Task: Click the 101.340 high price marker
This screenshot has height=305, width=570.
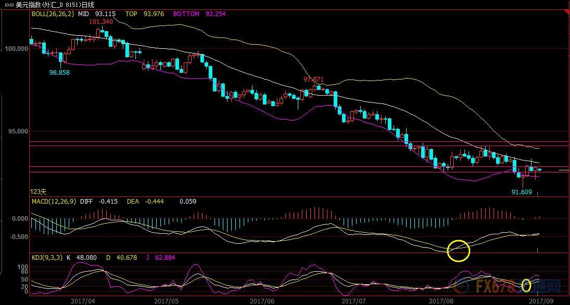Action: click(x=101, y=22)
